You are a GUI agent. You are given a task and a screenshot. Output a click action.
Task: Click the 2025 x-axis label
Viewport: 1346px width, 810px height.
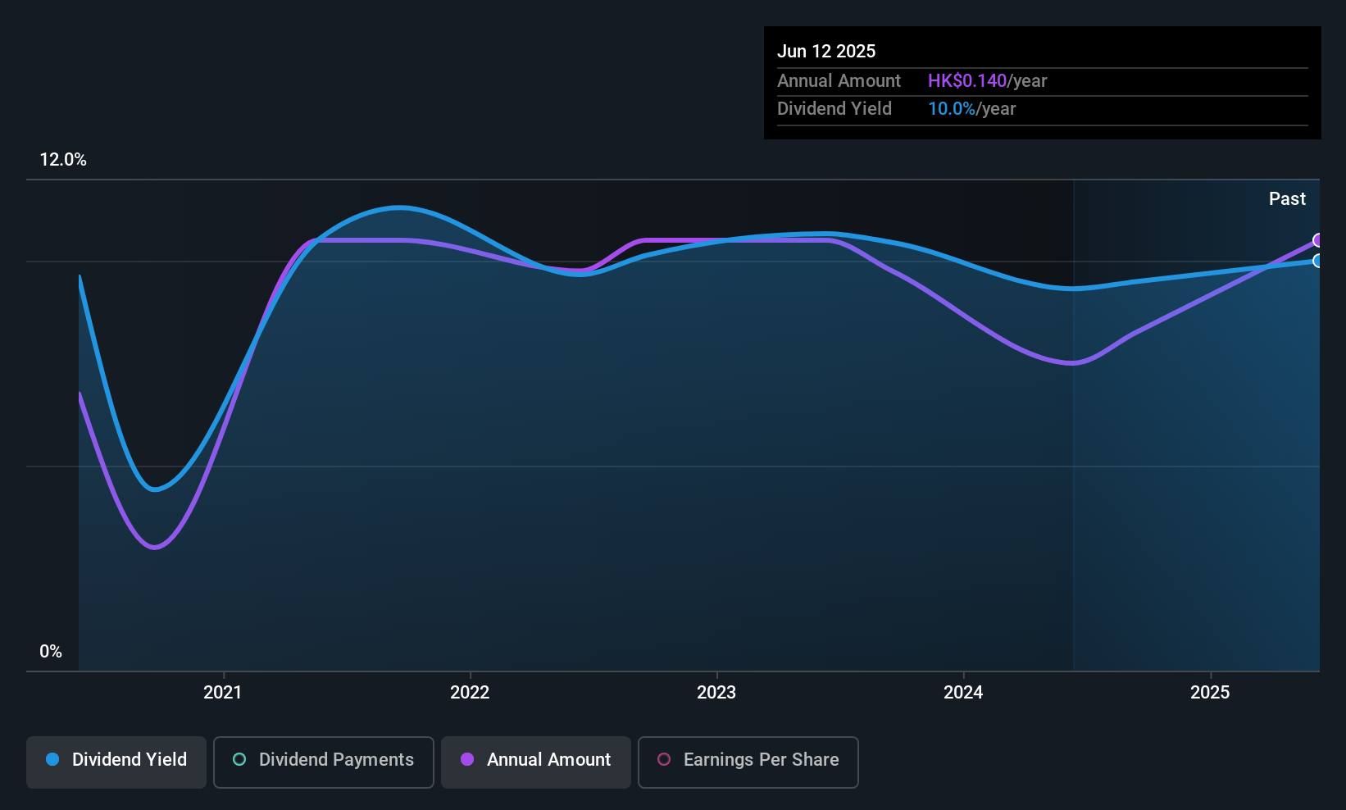pyautogui.click(x=1210, y=693)
